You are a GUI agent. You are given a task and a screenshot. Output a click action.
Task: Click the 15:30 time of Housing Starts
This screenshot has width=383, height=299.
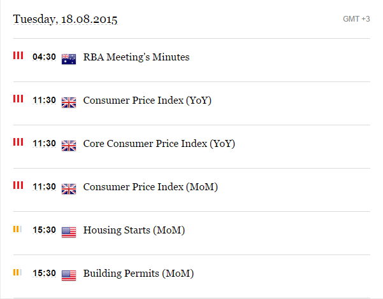(44, 230)
